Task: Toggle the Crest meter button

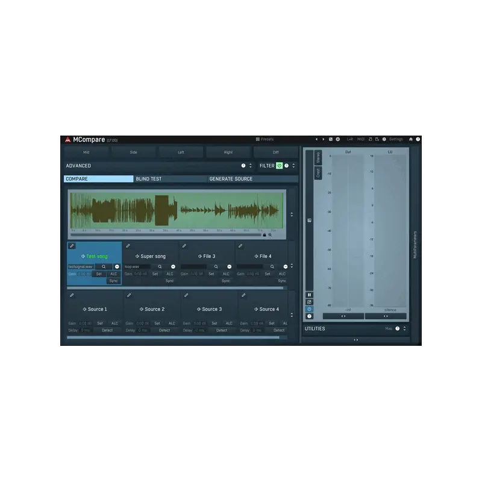Action: click(x=318, y=173)
